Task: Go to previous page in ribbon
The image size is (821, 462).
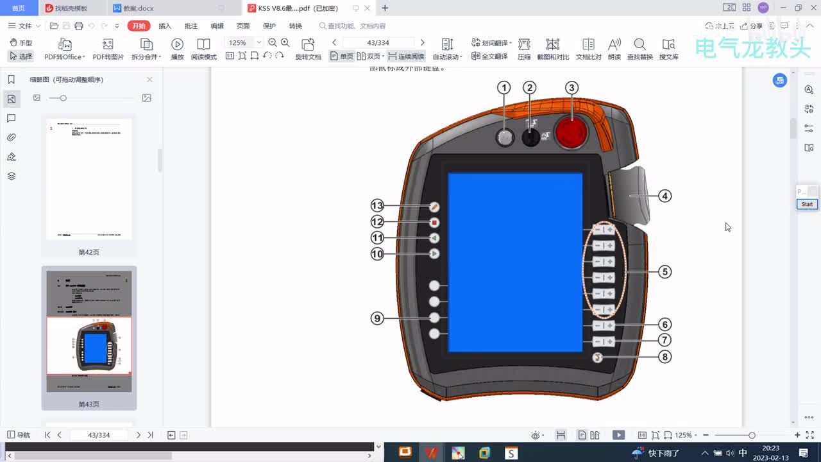Action: point(334,43)
